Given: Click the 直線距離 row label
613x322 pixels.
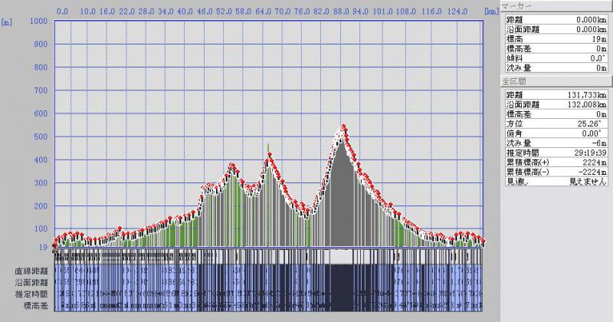Looking at the screenshot, I should tap(29, 271).
